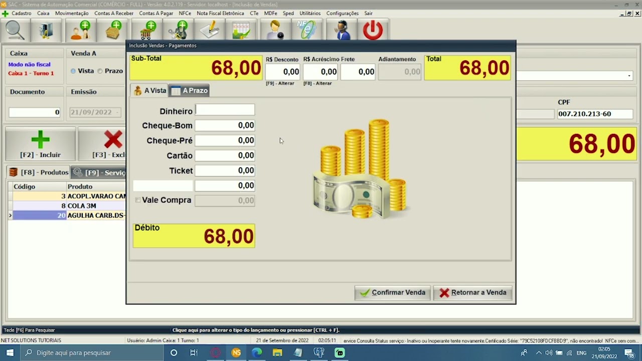Image resolution: width=642 pixels, height=361 pixels.
Task: Click the add product box toolbar icon
Action: point(113,30)
